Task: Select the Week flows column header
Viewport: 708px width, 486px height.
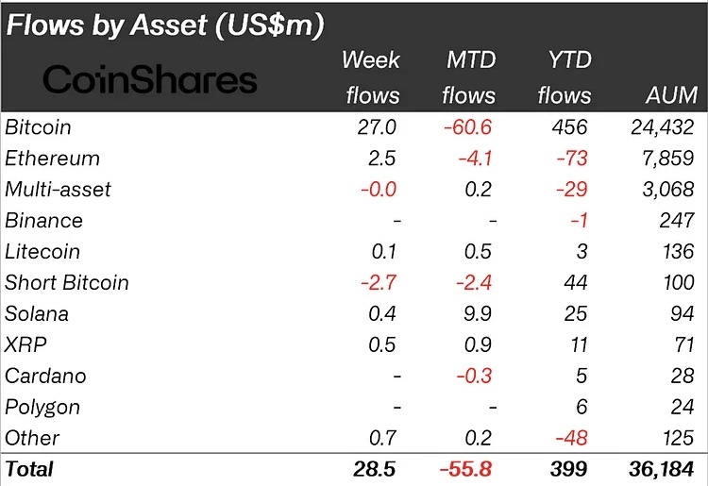Action: pyautogui.click(x=372, y=77)
